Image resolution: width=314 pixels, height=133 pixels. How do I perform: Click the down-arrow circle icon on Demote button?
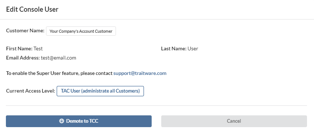(x=61, y=121)
